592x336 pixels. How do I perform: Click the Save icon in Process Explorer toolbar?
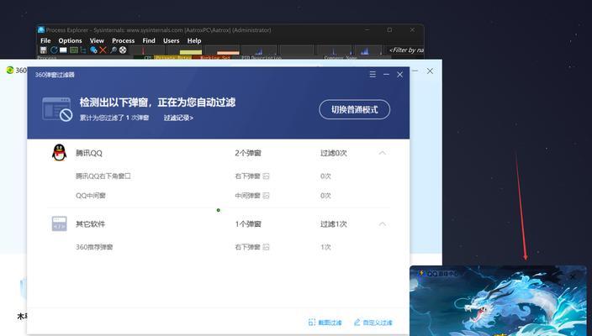coord(44,50)
